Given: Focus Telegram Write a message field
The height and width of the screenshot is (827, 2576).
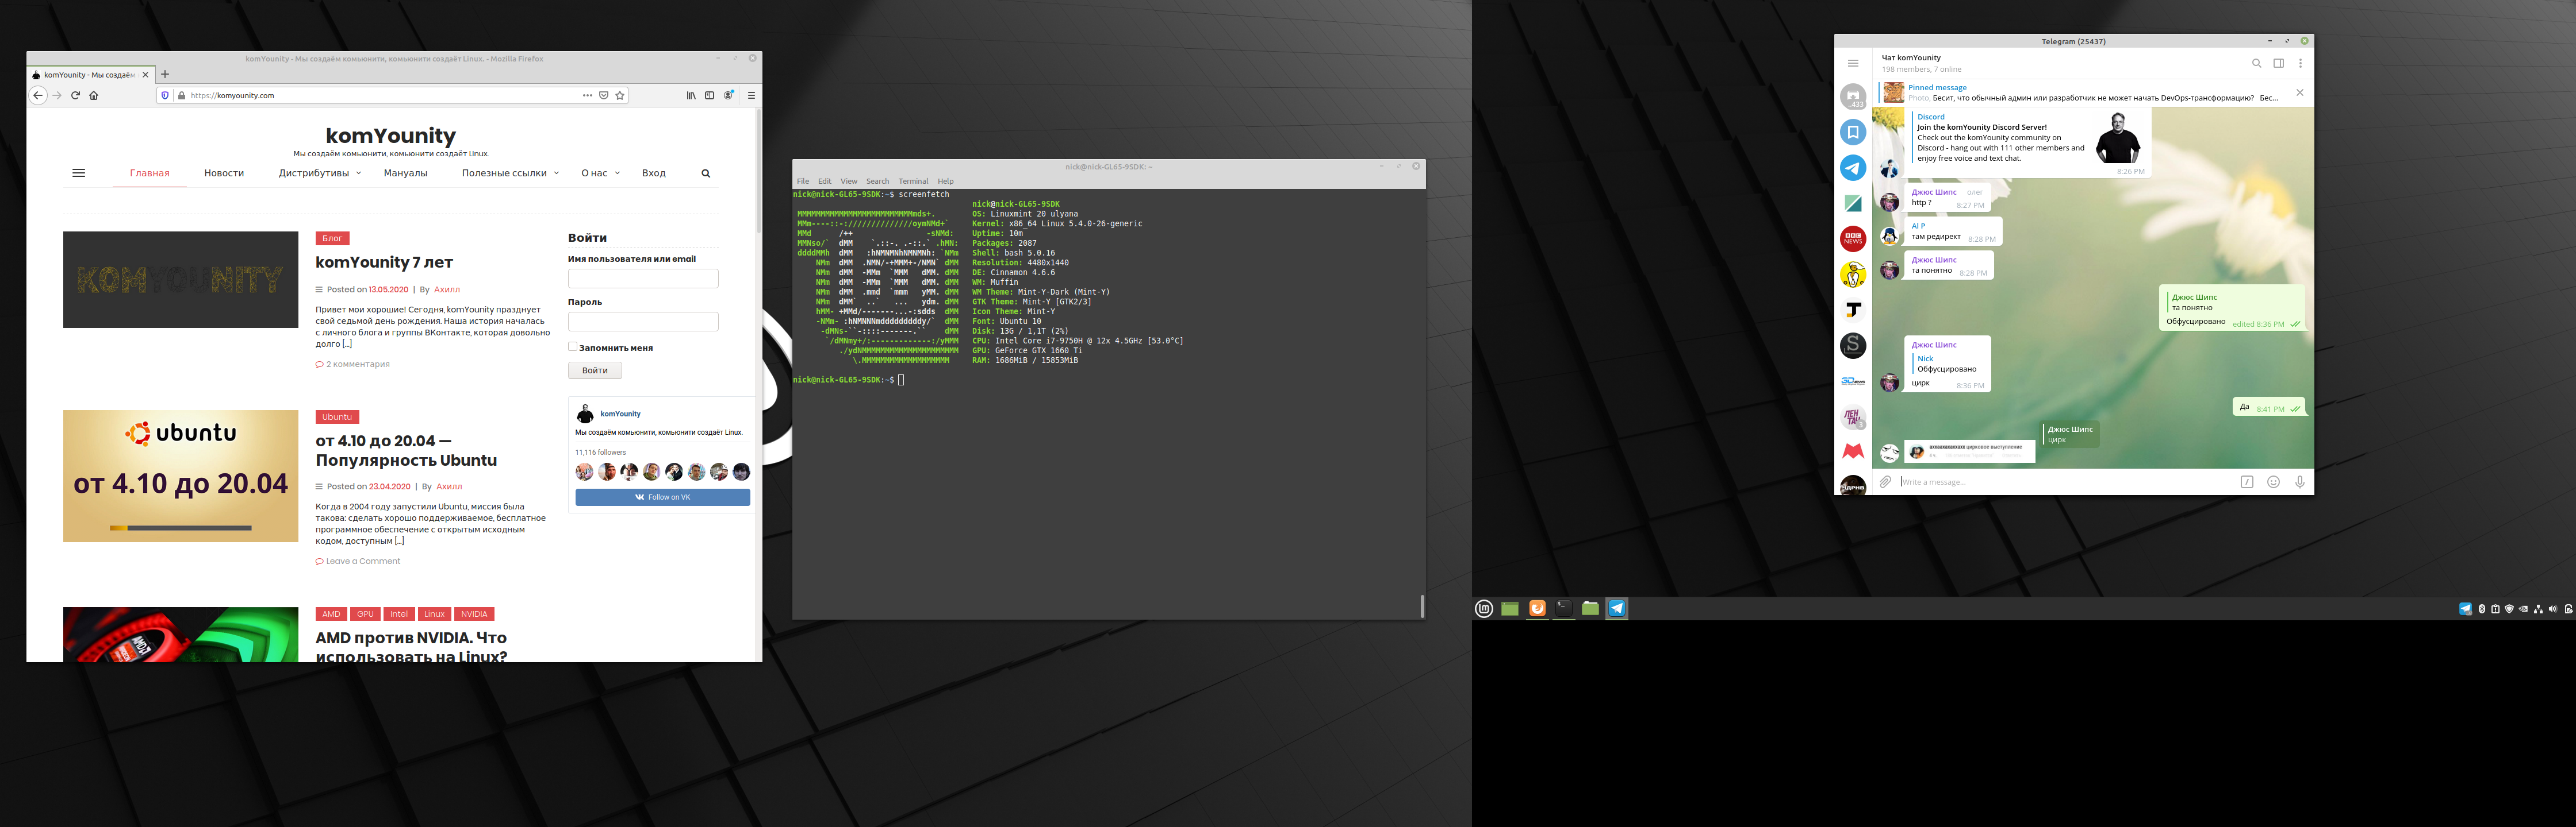Looking at the screenshot, I should point(2065,482).
